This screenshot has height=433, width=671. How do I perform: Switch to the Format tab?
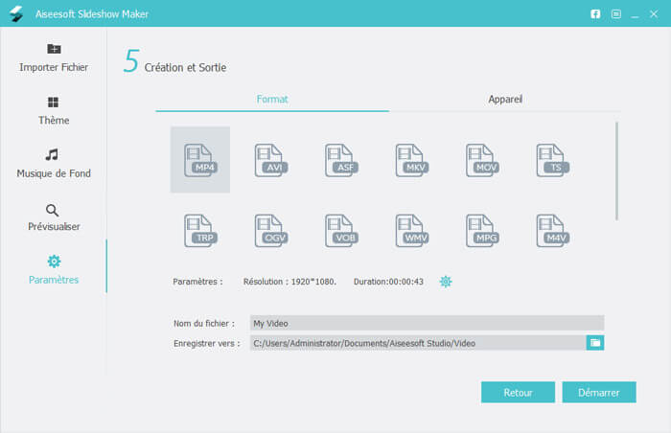[272, 99]
